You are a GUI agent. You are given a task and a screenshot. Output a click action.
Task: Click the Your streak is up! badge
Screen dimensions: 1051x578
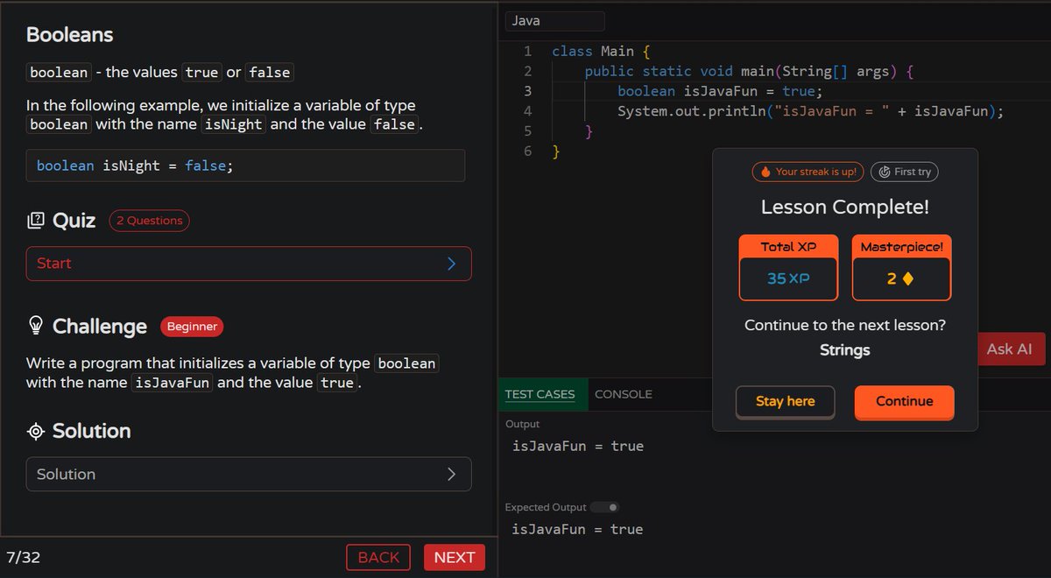click(x=807, y=173)
